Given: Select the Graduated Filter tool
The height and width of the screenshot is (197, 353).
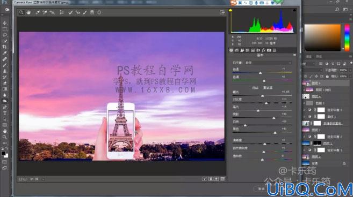Looking at the screenshot, I should point(92,12).
